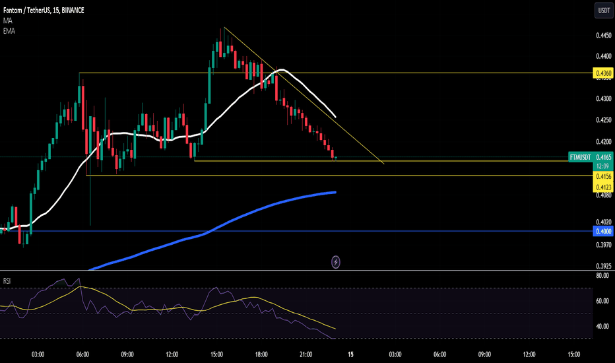The image size is (615, 363).
Task: Click the 18:00 time axis label
Action: tap(261, 354)
